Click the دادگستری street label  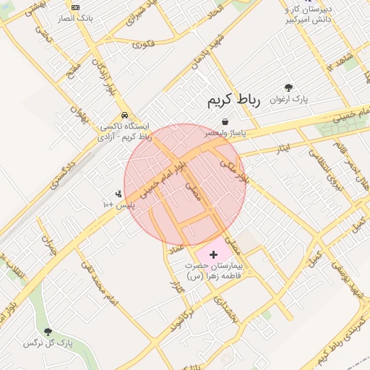63,176
